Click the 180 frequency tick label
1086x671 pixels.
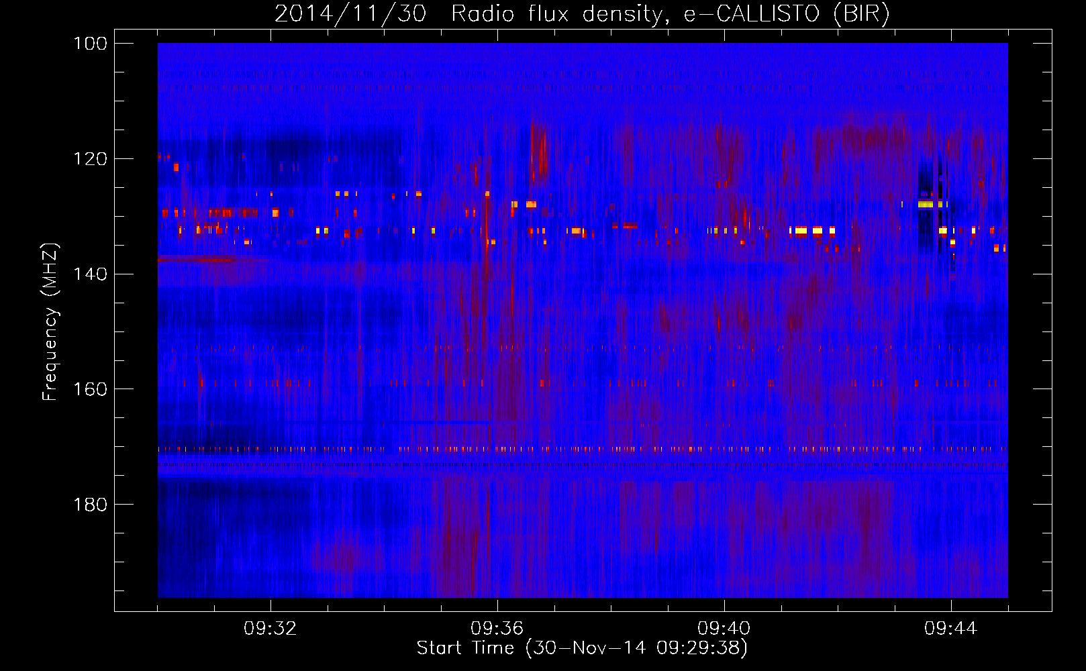click(91, 505)
